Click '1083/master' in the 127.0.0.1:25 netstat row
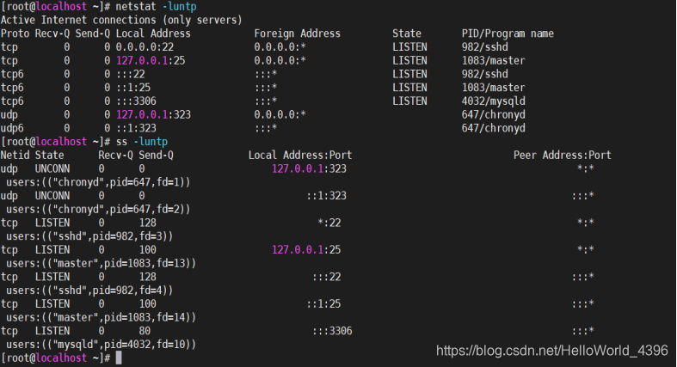 click(x=493, y=60)
